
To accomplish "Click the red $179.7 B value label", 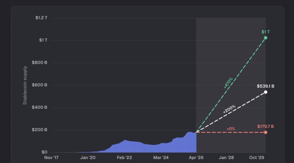I will (x=265, y=126).
